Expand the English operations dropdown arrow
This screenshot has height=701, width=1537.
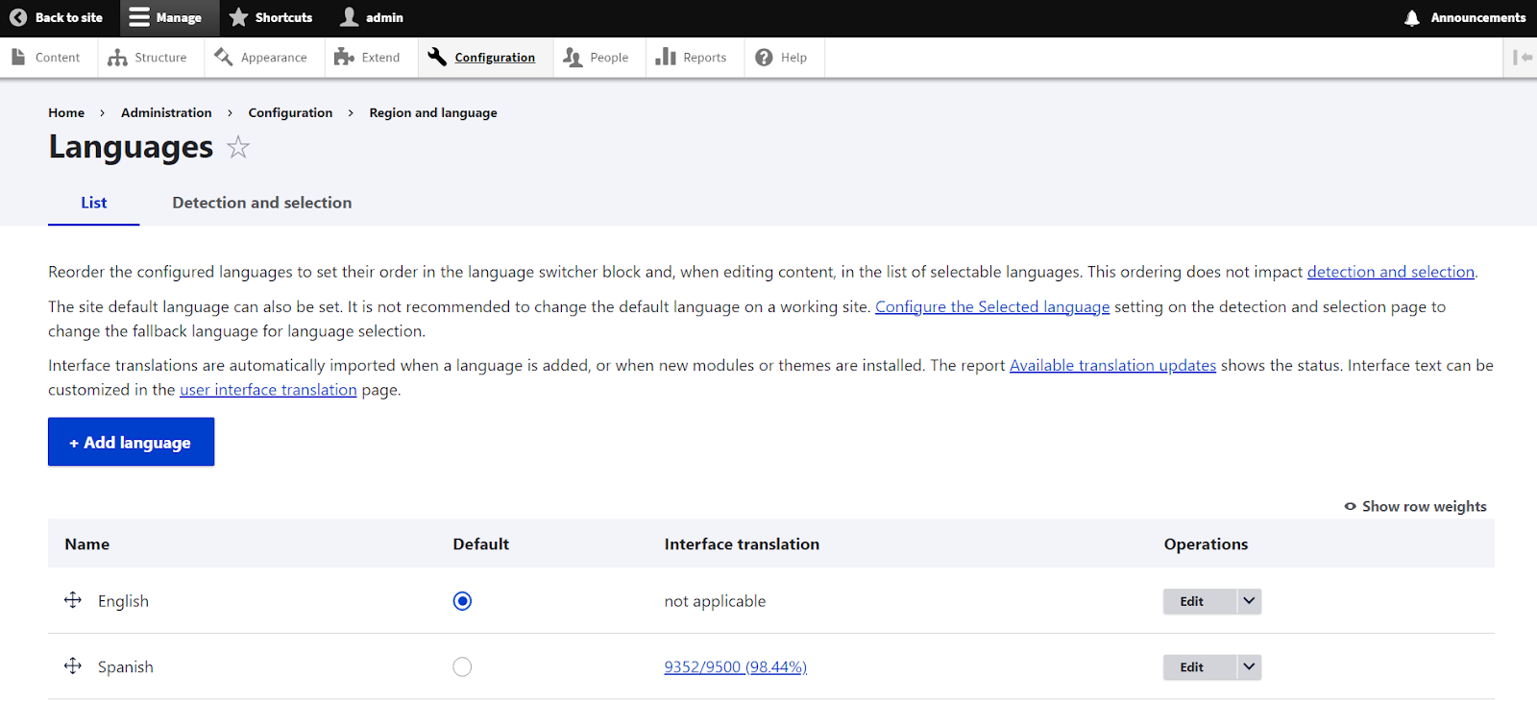click(x=1249, y=601)
